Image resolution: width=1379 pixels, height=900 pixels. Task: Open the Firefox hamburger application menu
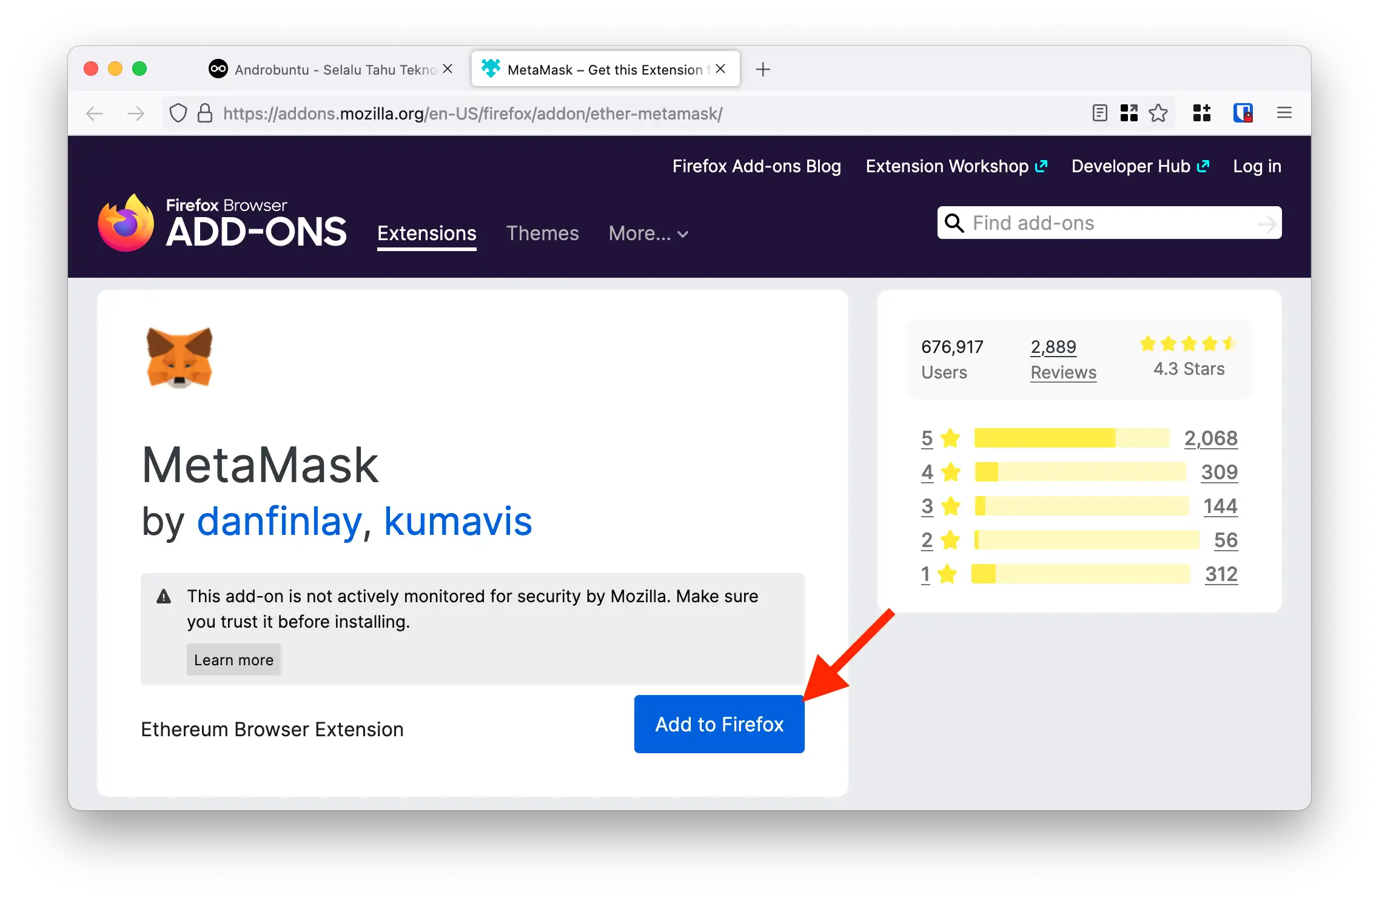tap(1284, 113)
